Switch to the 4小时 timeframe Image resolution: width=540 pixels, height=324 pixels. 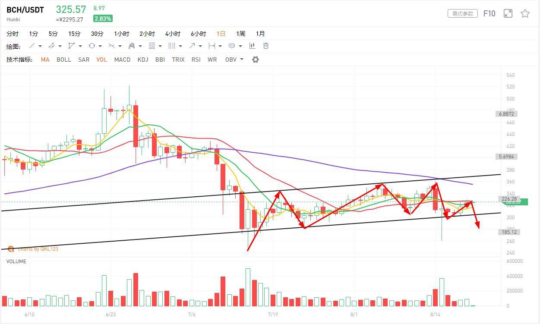(173, 34)
